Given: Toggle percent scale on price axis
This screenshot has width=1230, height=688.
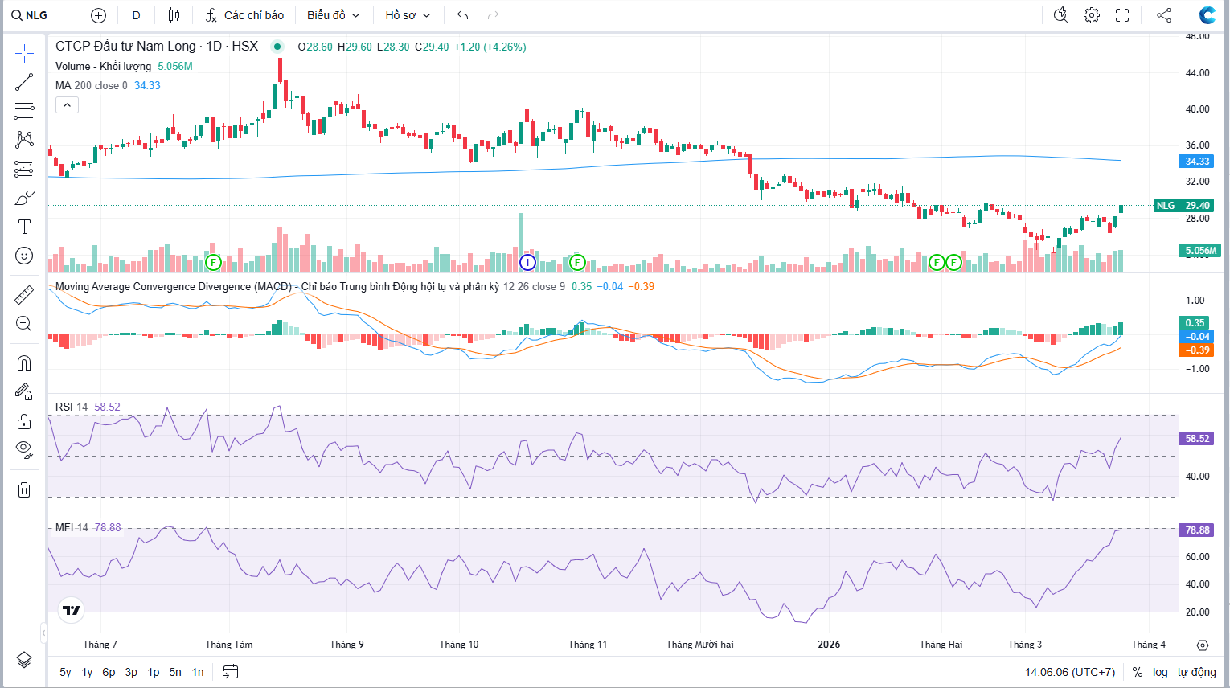Looking at the screenshot, I should click(1138, 672).
